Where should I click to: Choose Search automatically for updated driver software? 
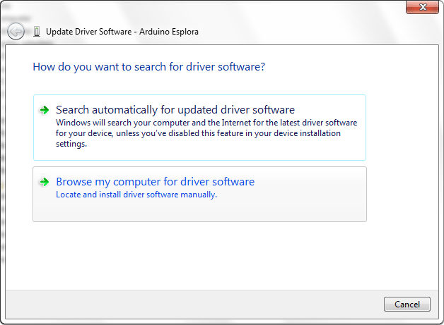[175, 109]
